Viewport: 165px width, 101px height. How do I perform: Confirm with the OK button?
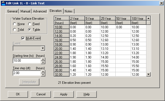pos(18,94)
